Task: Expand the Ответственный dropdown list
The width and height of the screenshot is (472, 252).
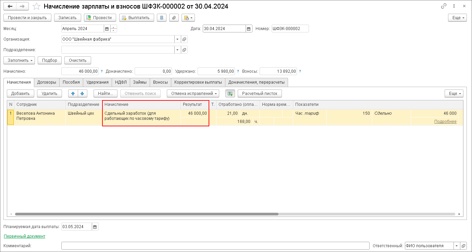Action: [457, 246]
